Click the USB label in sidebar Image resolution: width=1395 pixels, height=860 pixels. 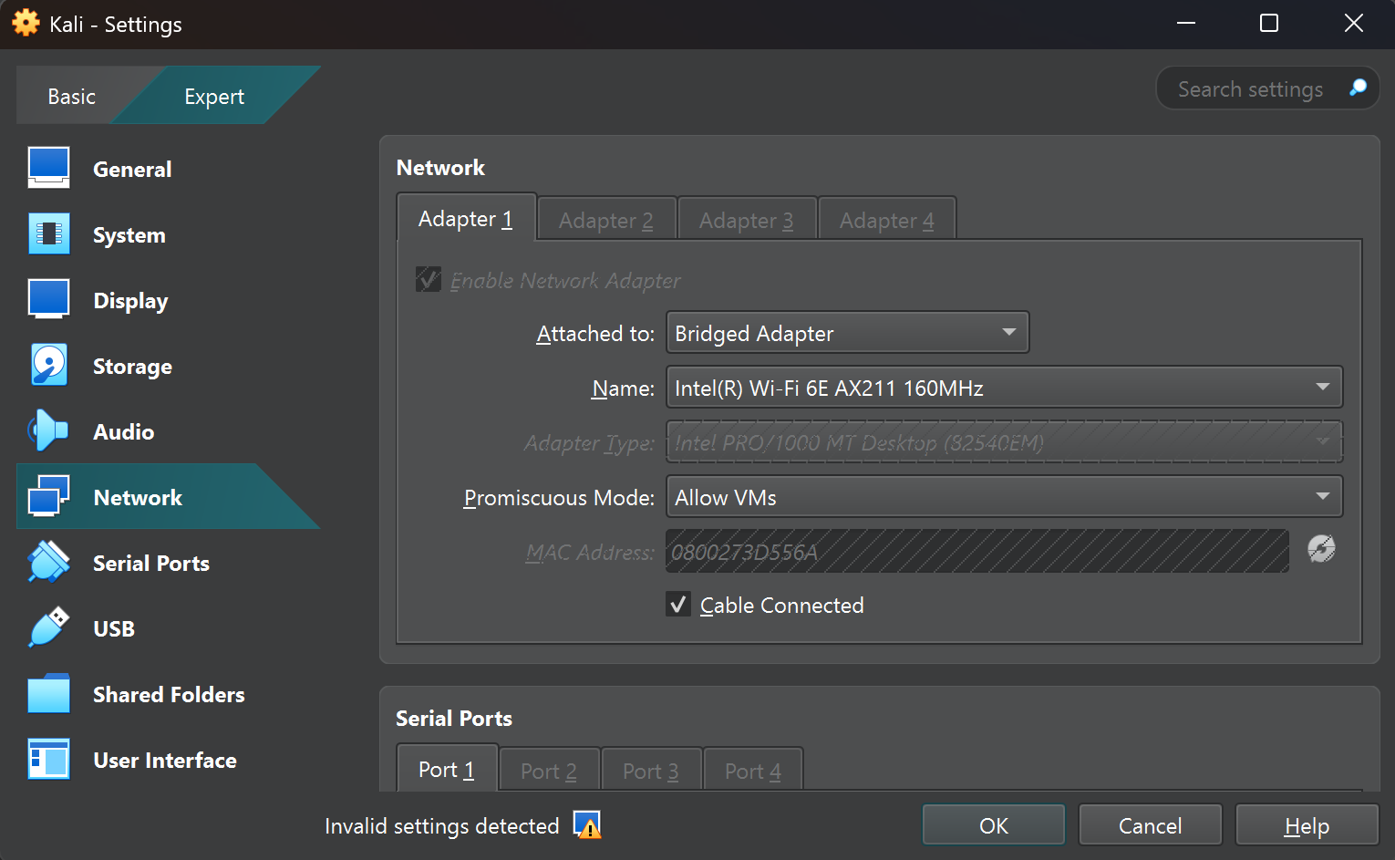click(x=114, y=629)
